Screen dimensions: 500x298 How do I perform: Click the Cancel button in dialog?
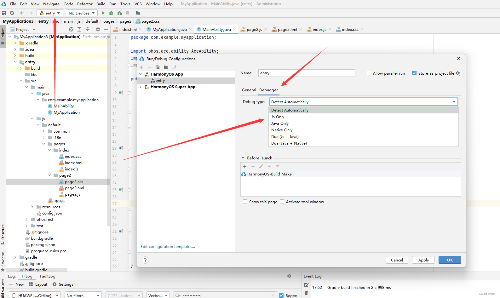[397, 260]
